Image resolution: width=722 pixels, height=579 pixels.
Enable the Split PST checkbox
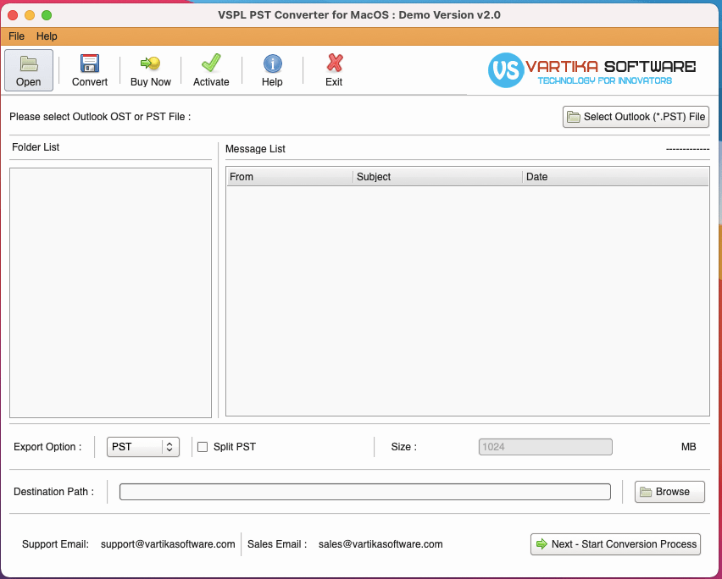203,447
